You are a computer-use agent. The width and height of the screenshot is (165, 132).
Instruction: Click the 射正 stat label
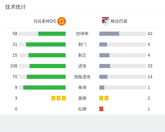(x=82, y=55)
